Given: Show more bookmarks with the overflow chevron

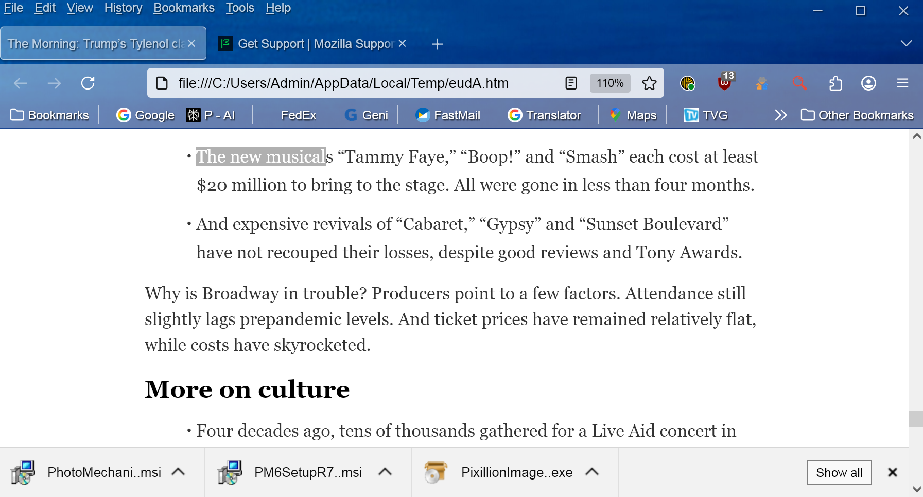Looking at the screenshot, I should pyautogui.click(x=780, y=115).
